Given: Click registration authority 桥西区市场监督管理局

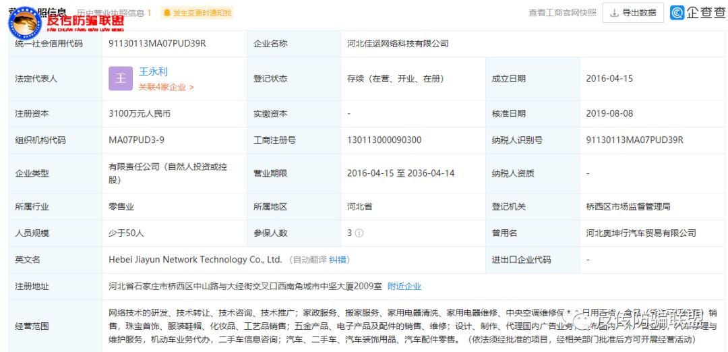Looking at the screenshot, I should (x=628, y=206).
